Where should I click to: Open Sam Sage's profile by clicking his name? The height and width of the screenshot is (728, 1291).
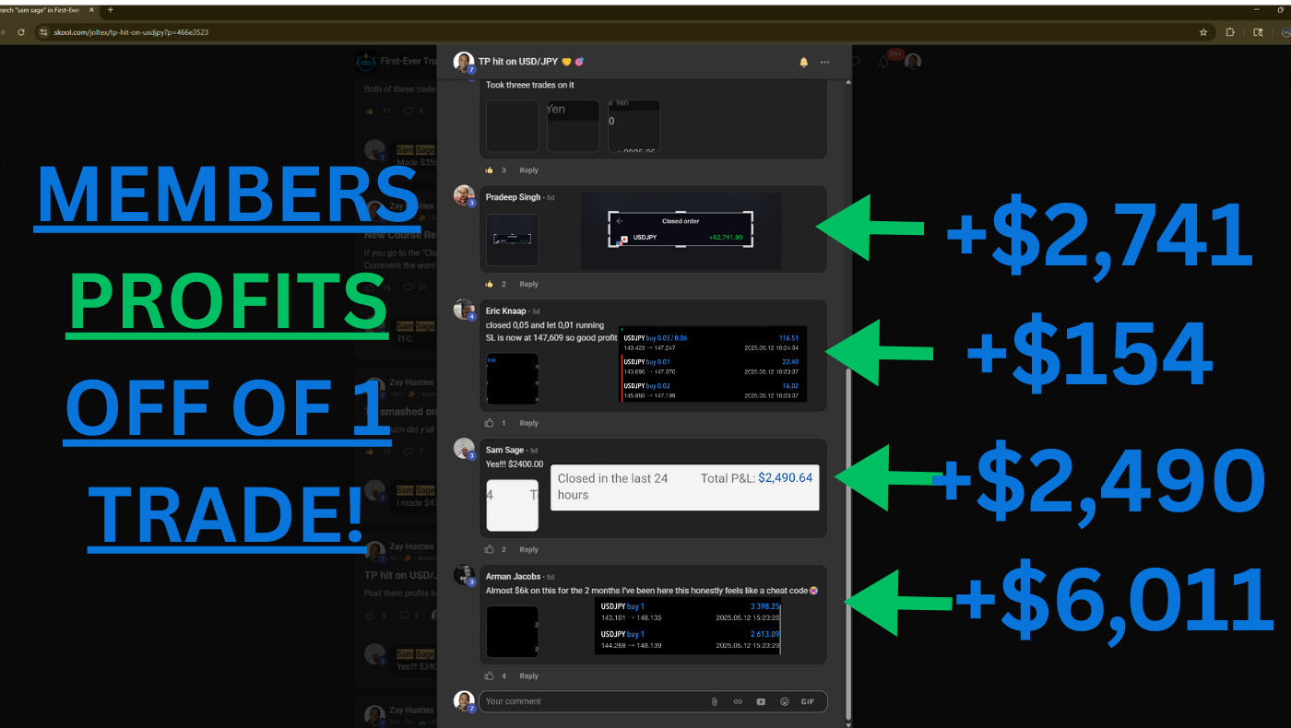click(503, 450)
